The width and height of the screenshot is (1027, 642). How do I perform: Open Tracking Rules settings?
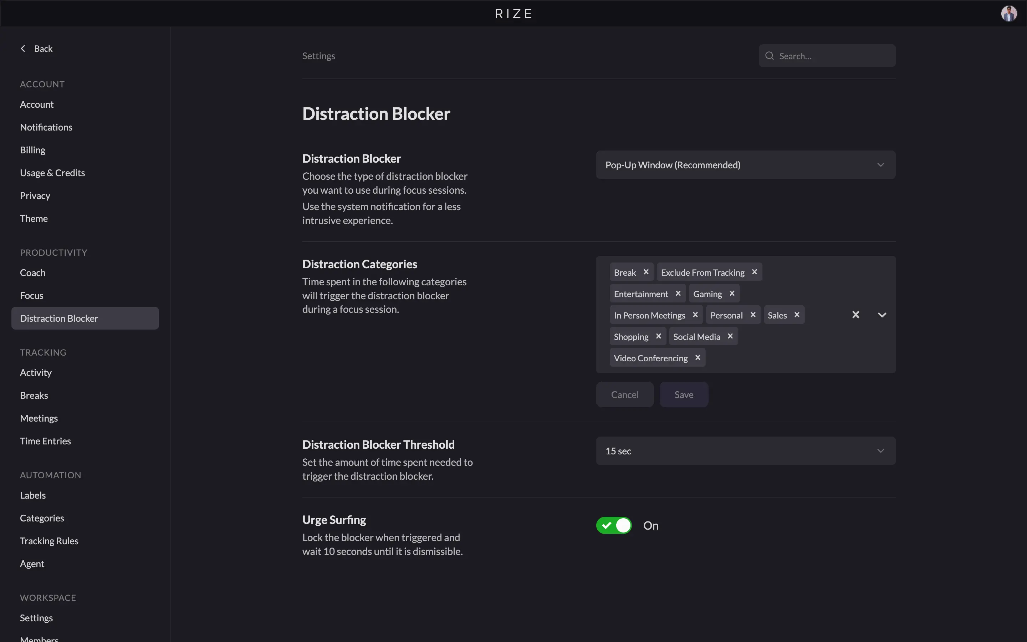[x=49, y=541]
